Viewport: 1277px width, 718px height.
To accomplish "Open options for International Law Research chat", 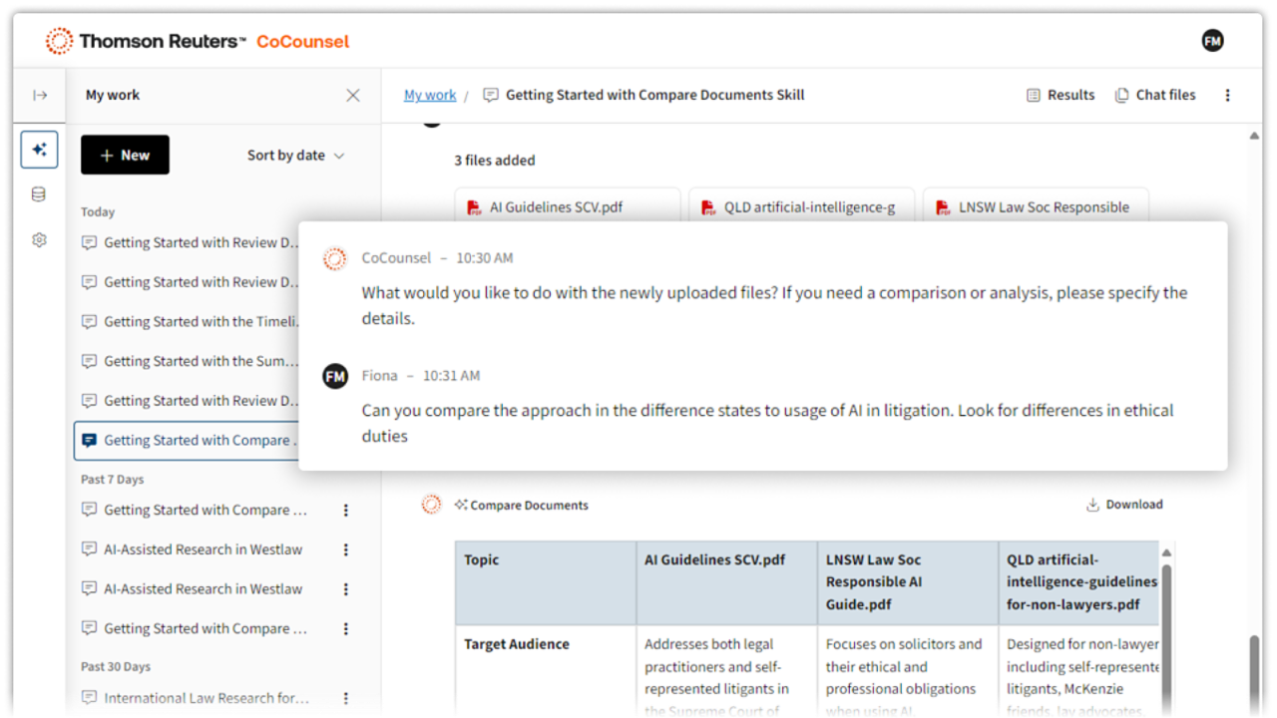I will [346, 698].
